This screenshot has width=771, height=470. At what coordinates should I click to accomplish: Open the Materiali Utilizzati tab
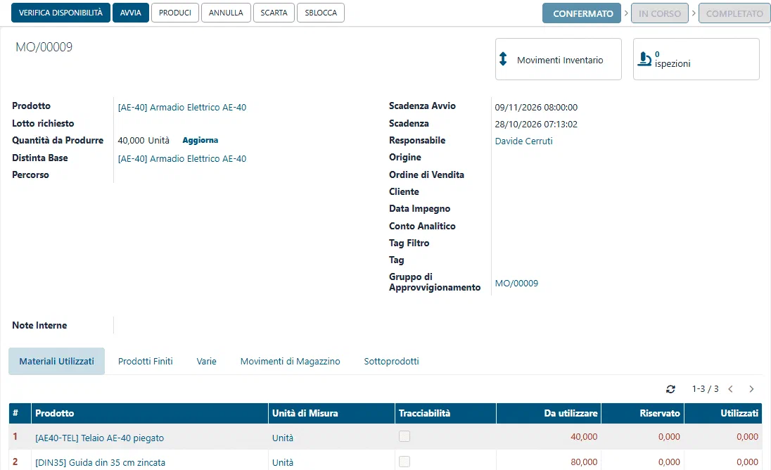click(56, 362)
